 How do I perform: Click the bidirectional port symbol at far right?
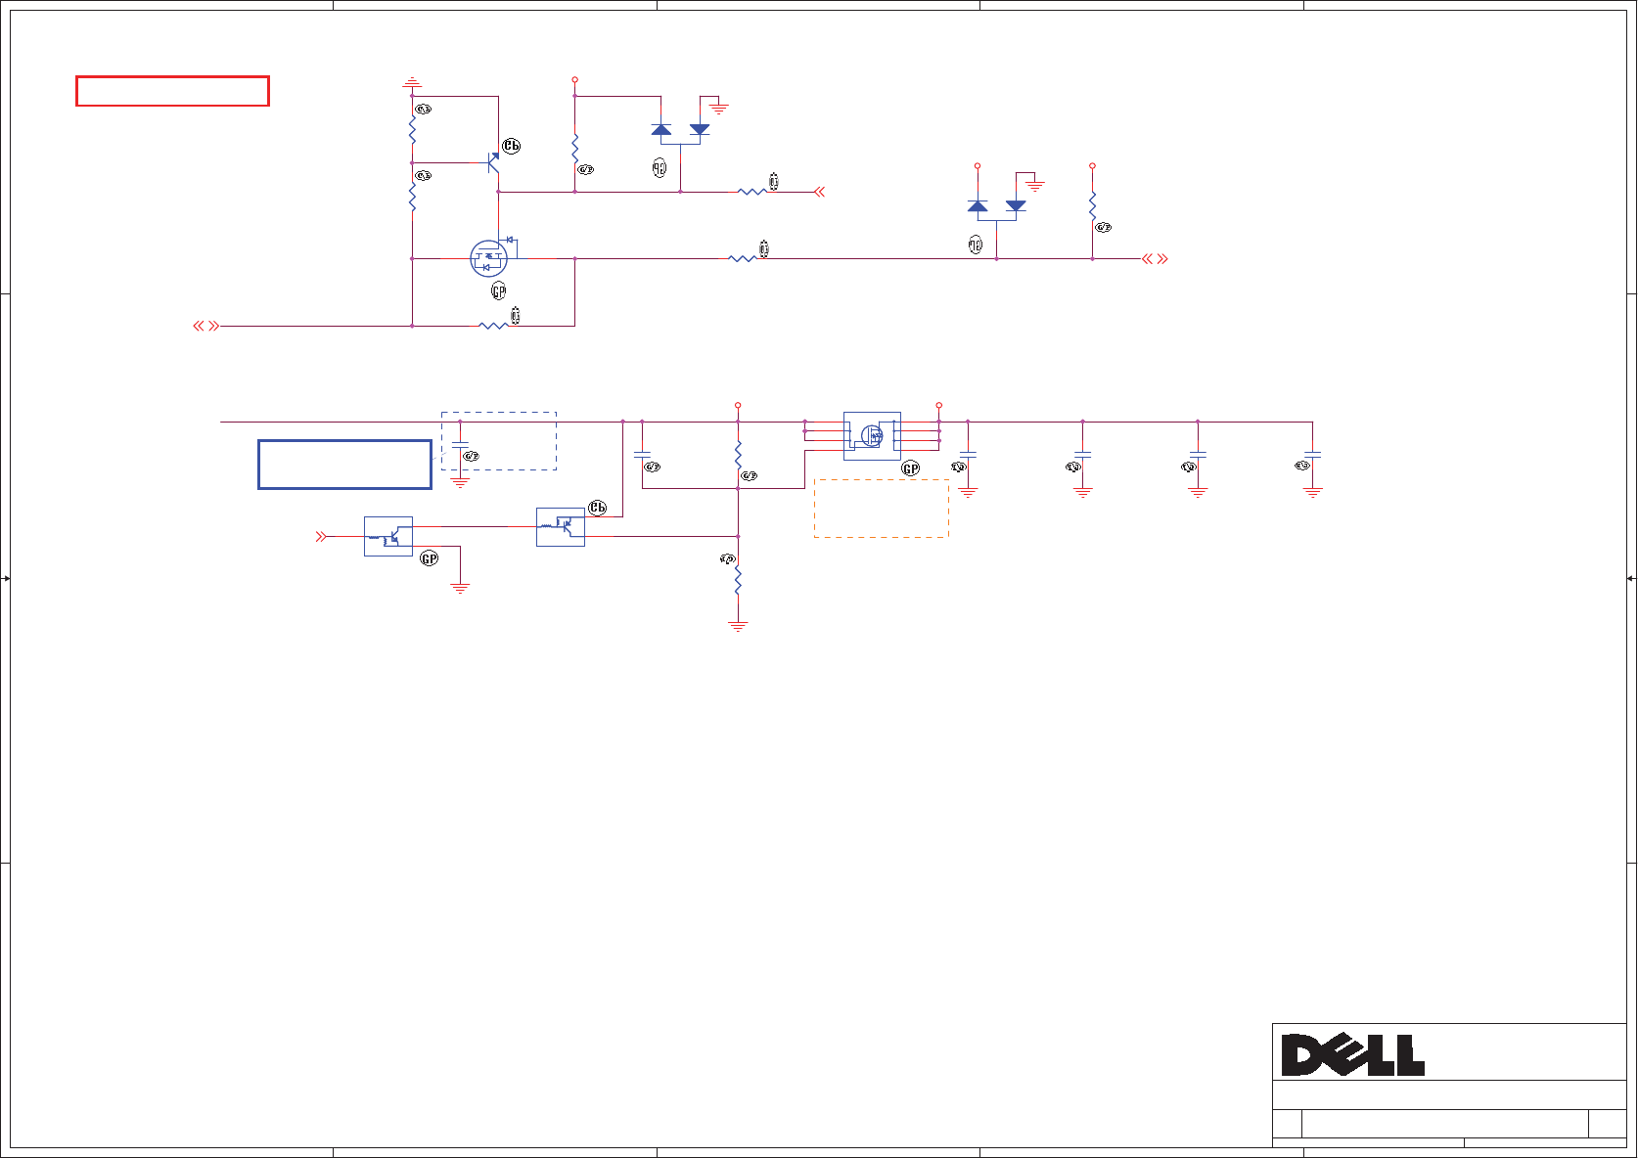(x=1156, y=259)
